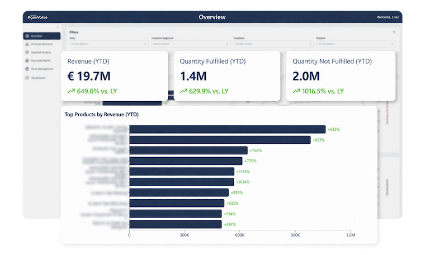This screenshot has height=255, width=425.
Task: Click the 300K axis tick label
Action: click(x=185, y=235)
